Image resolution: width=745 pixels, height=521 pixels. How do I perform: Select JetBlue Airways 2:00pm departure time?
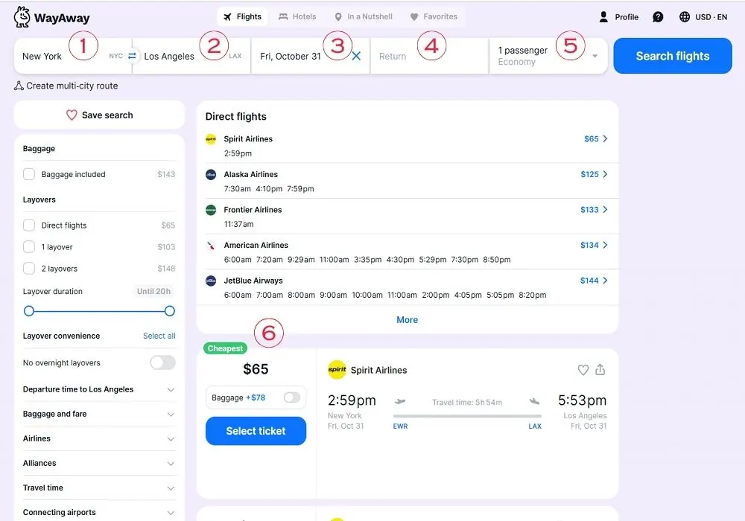pyautogui.click(x=436, y=295)
